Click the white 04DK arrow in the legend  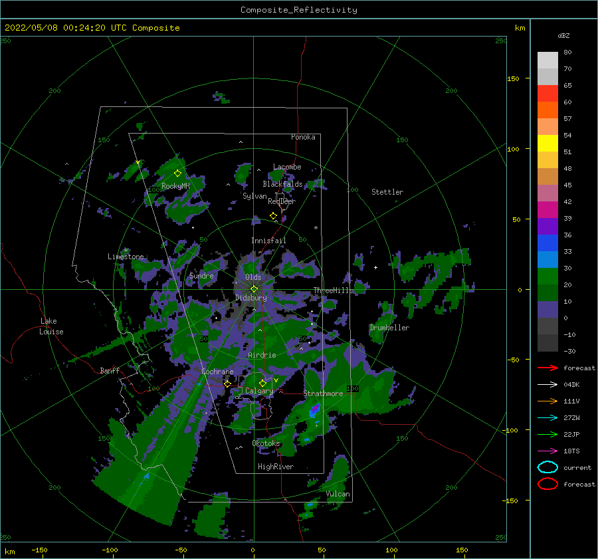tap(548, 385)
